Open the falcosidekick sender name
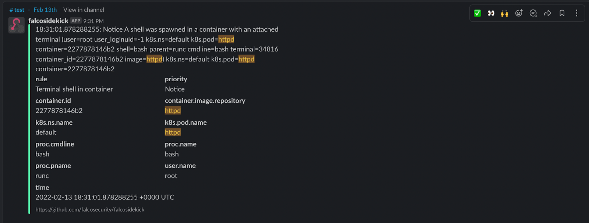 (48, 21)
